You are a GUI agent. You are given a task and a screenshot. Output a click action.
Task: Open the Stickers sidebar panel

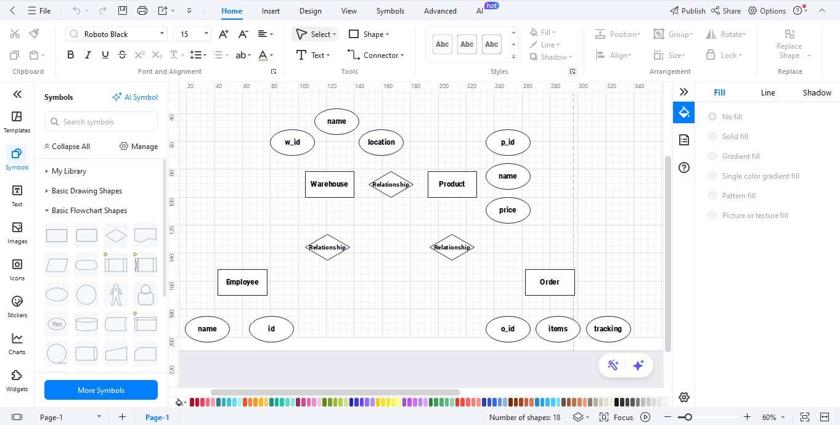(x=17, y=307)
